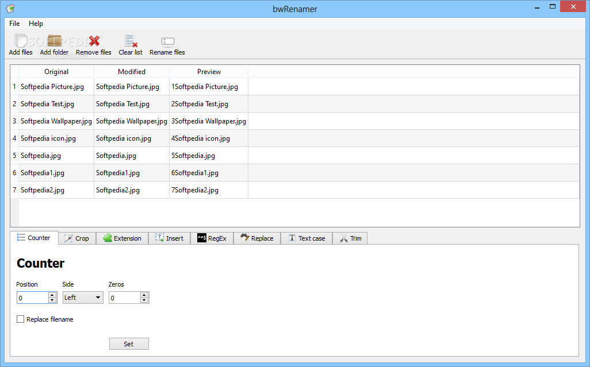590x367 pixels.
Task: Minimize the bwRenamer window
Action: tap(537, 7)
